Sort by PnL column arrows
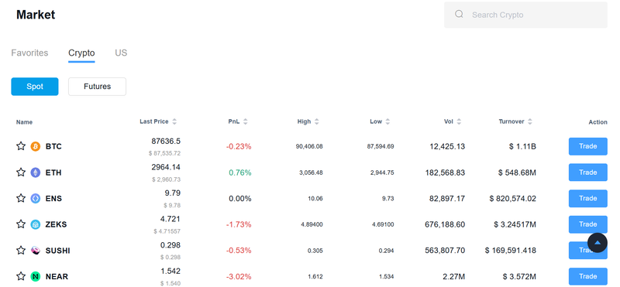620x287 pixels. pos(245,121)
